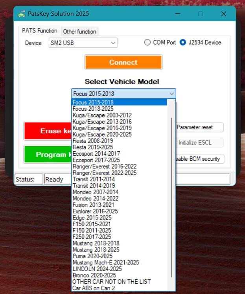245x294 pixels.
Task: Switch to the PATS Function tab
Action: click(40, 31)
